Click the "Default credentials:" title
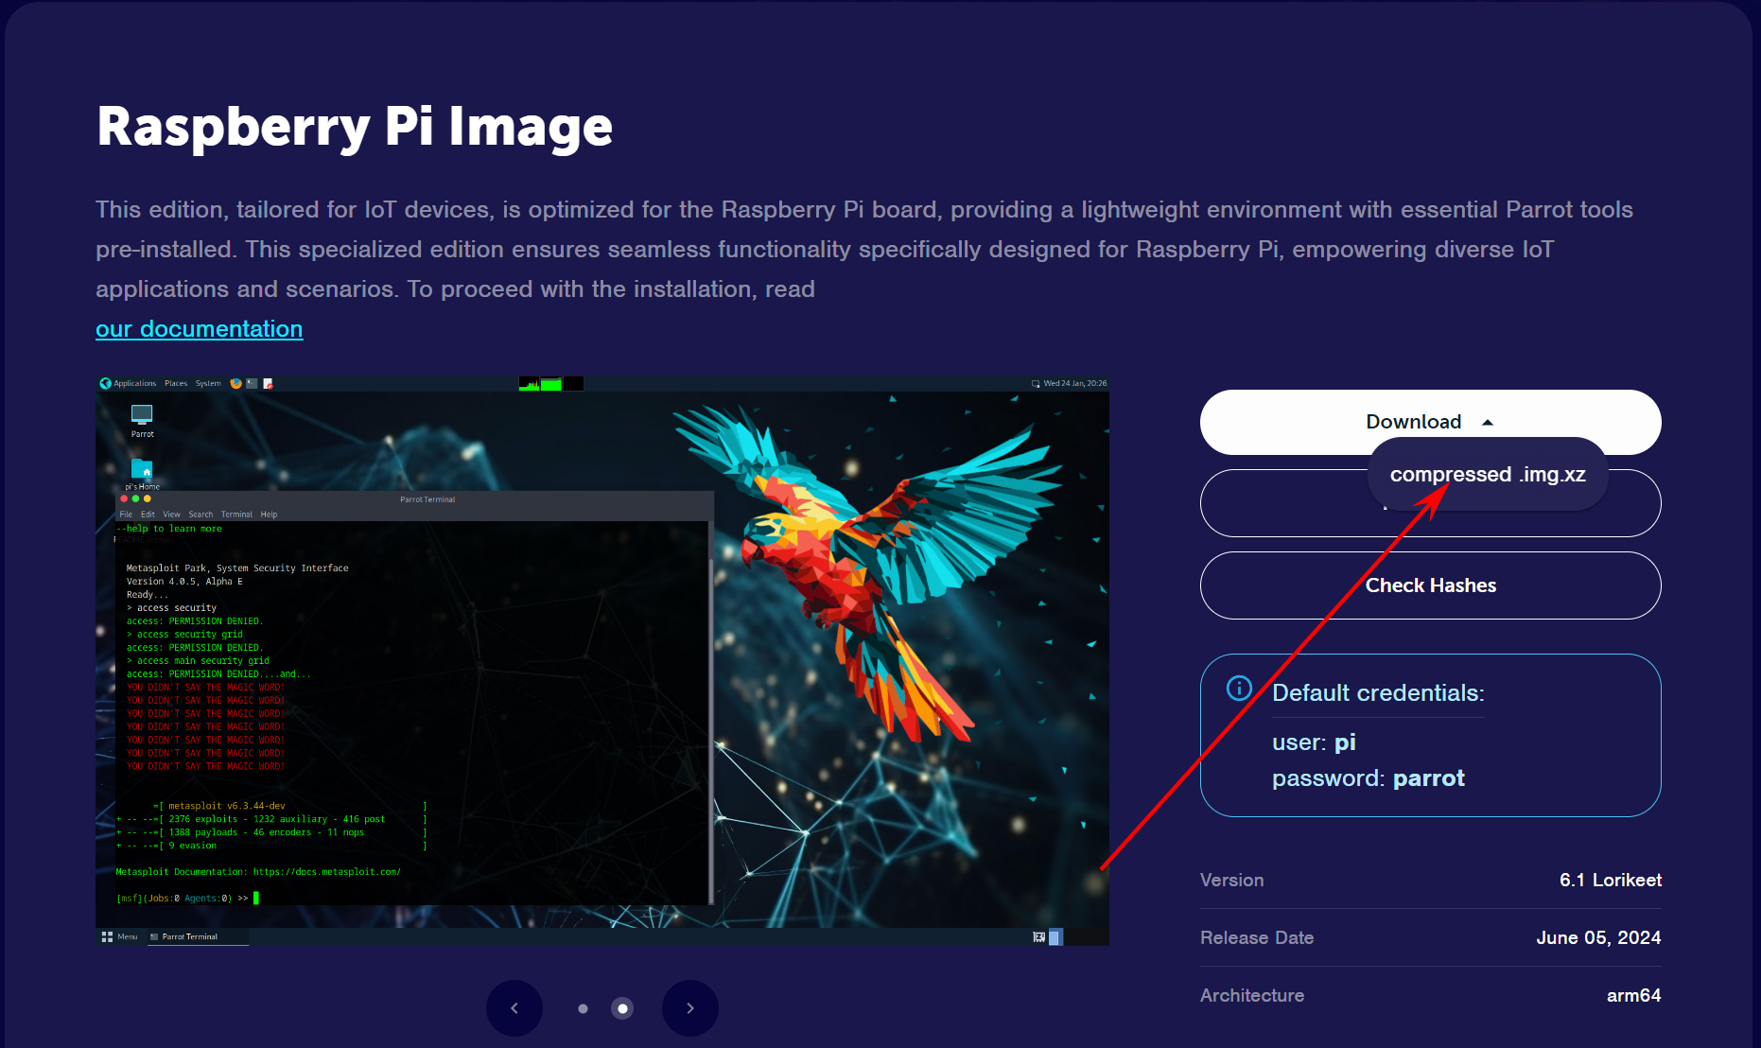The height and width of the screenshot is (1048, 1761). point(1378,692)
